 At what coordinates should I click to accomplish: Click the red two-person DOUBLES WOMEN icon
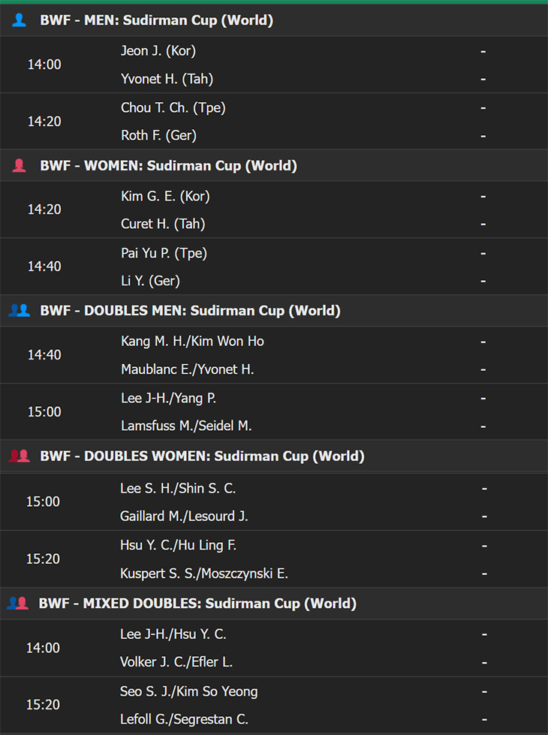20,456
